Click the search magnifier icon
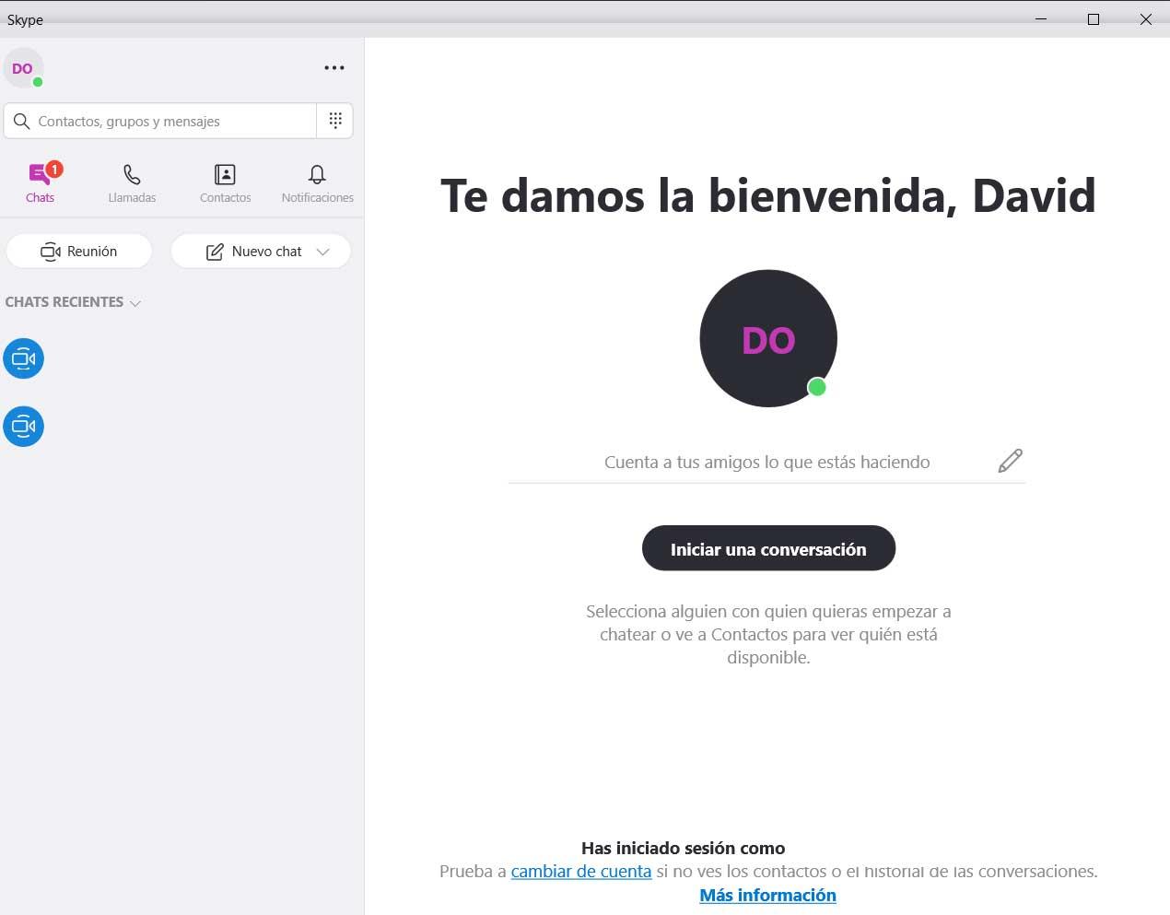1170x915 pixels. pyautogui.click(x=22, y=121)
